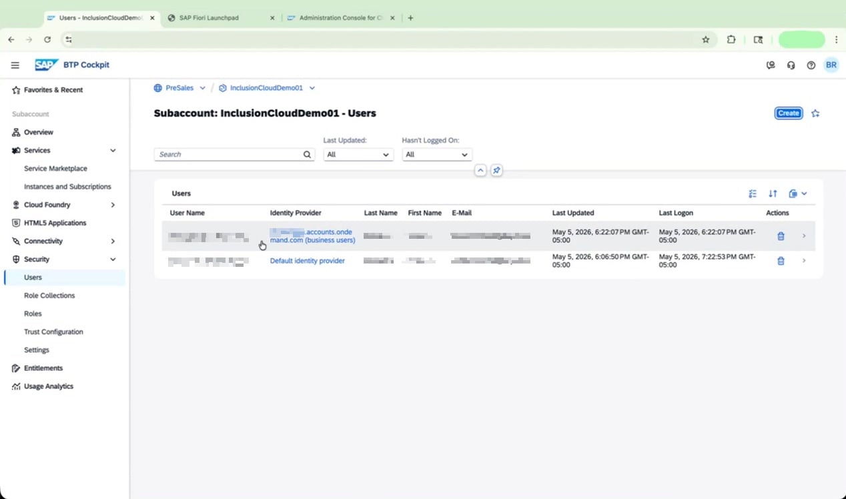846x499 pixels.
Task: Delete the Default identity provider user
Action: pyautogui.click(x=781, y=261)
